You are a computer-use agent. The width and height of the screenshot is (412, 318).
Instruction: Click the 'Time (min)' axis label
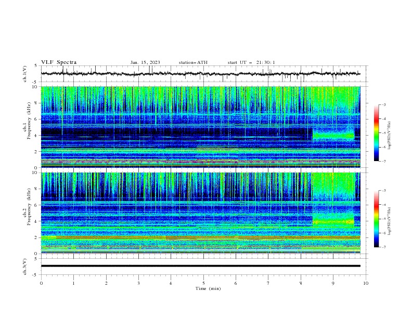pos(208,288)
